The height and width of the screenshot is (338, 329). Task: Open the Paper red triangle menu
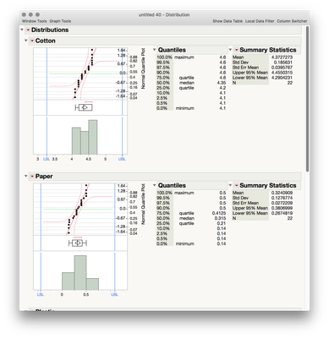tap(32, 177)
